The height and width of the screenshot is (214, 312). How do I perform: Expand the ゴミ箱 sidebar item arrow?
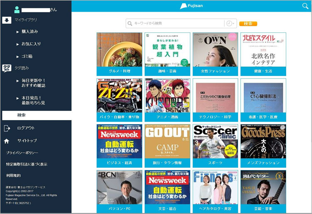18,57
